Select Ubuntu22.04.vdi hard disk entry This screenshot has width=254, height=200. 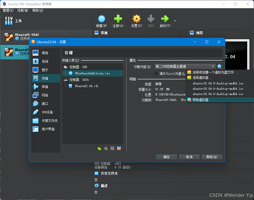[x=92, y=86]
